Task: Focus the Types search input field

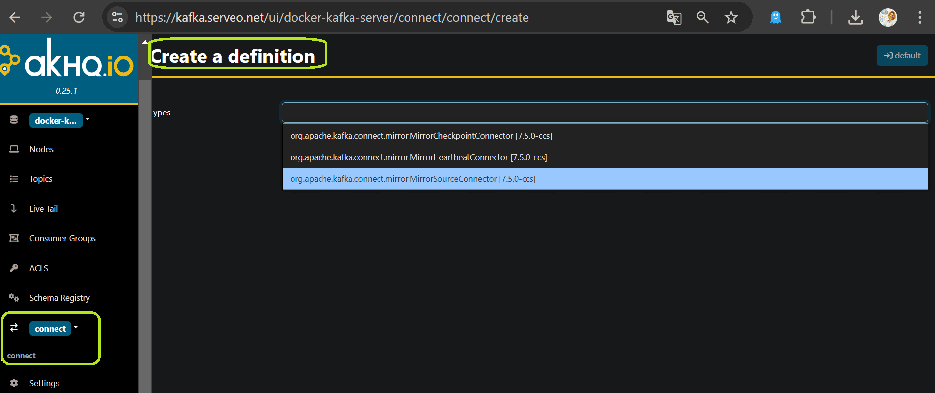Action: tap(605, 112)
